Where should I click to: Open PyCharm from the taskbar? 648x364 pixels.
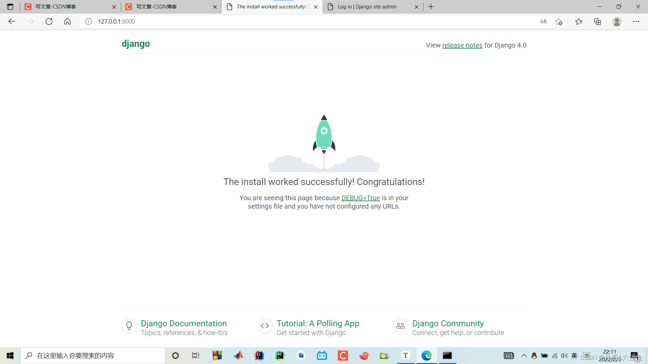280,356
